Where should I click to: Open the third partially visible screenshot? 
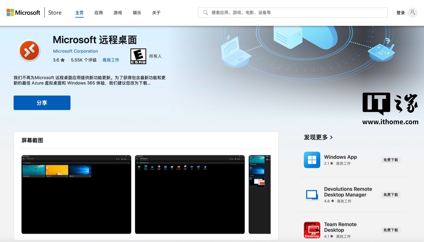(259, 194)
